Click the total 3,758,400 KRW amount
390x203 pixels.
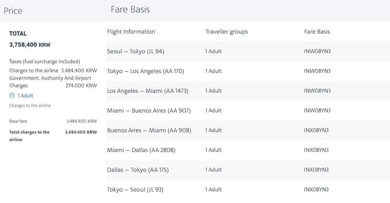pos(30,45)
